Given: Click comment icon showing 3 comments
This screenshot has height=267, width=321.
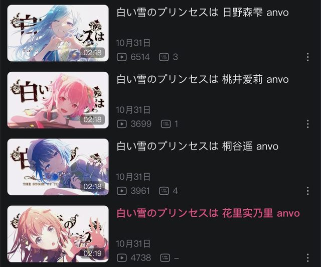Looking at the screenshot, I should coord(164,57).
